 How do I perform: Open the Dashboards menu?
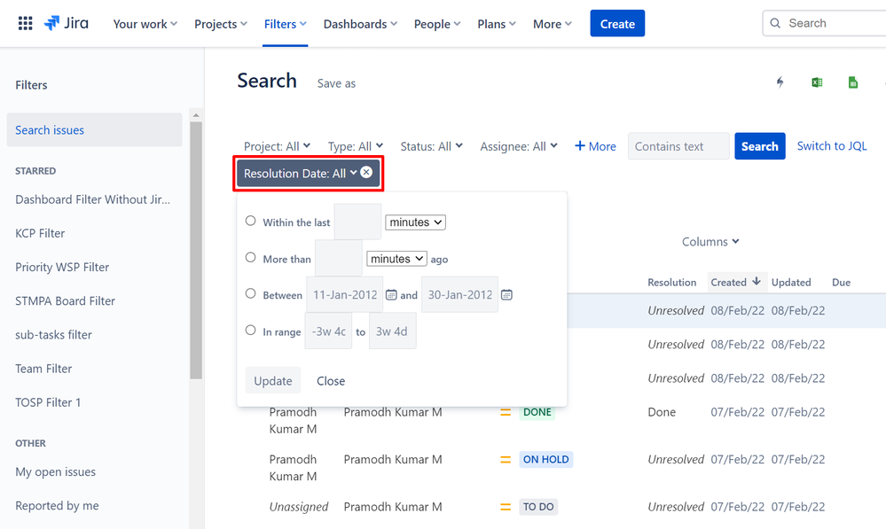click(360, 24)
